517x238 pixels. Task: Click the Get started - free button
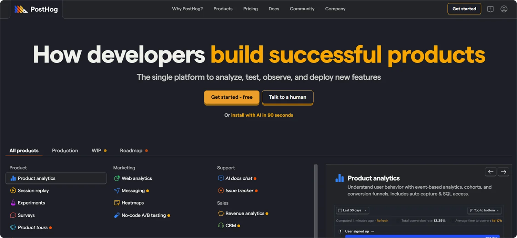[232, 97]
